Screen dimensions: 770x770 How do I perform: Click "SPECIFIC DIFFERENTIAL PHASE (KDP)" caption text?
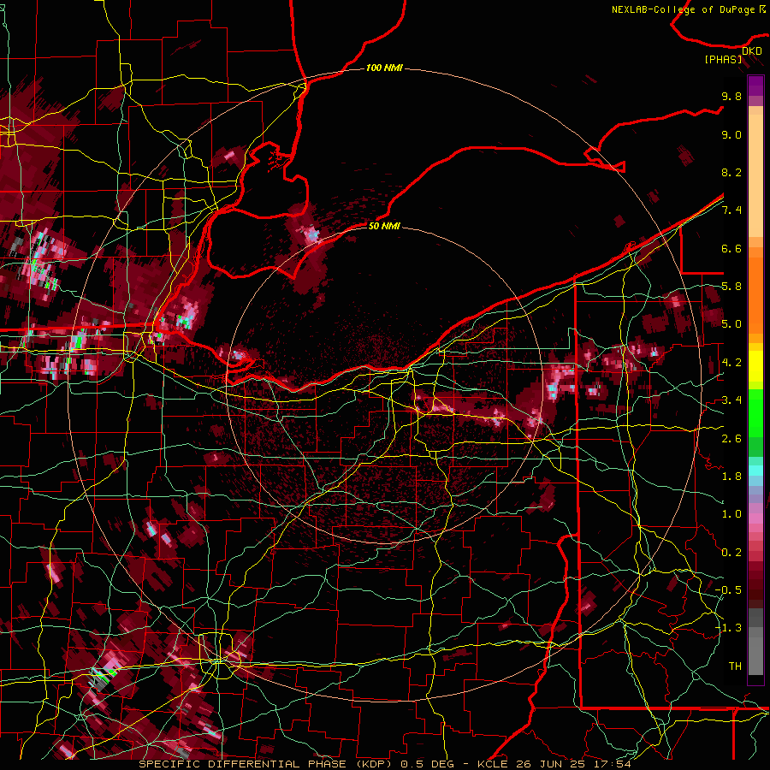tap(267, 764)
